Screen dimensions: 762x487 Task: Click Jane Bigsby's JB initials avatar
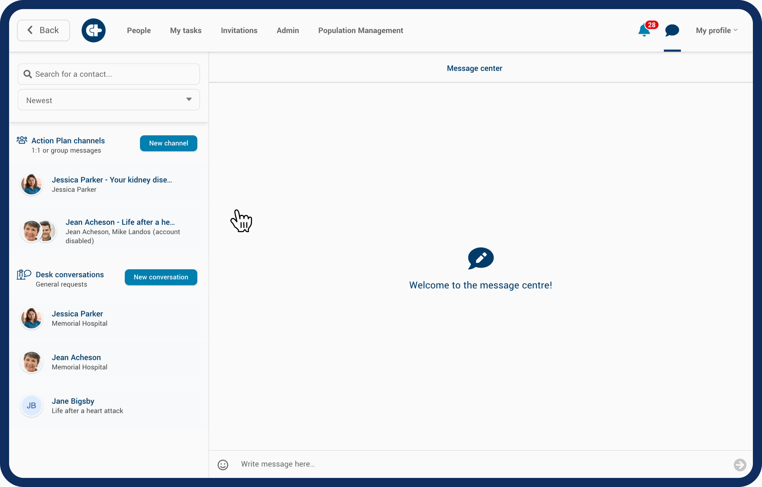(x=31, y=405)
